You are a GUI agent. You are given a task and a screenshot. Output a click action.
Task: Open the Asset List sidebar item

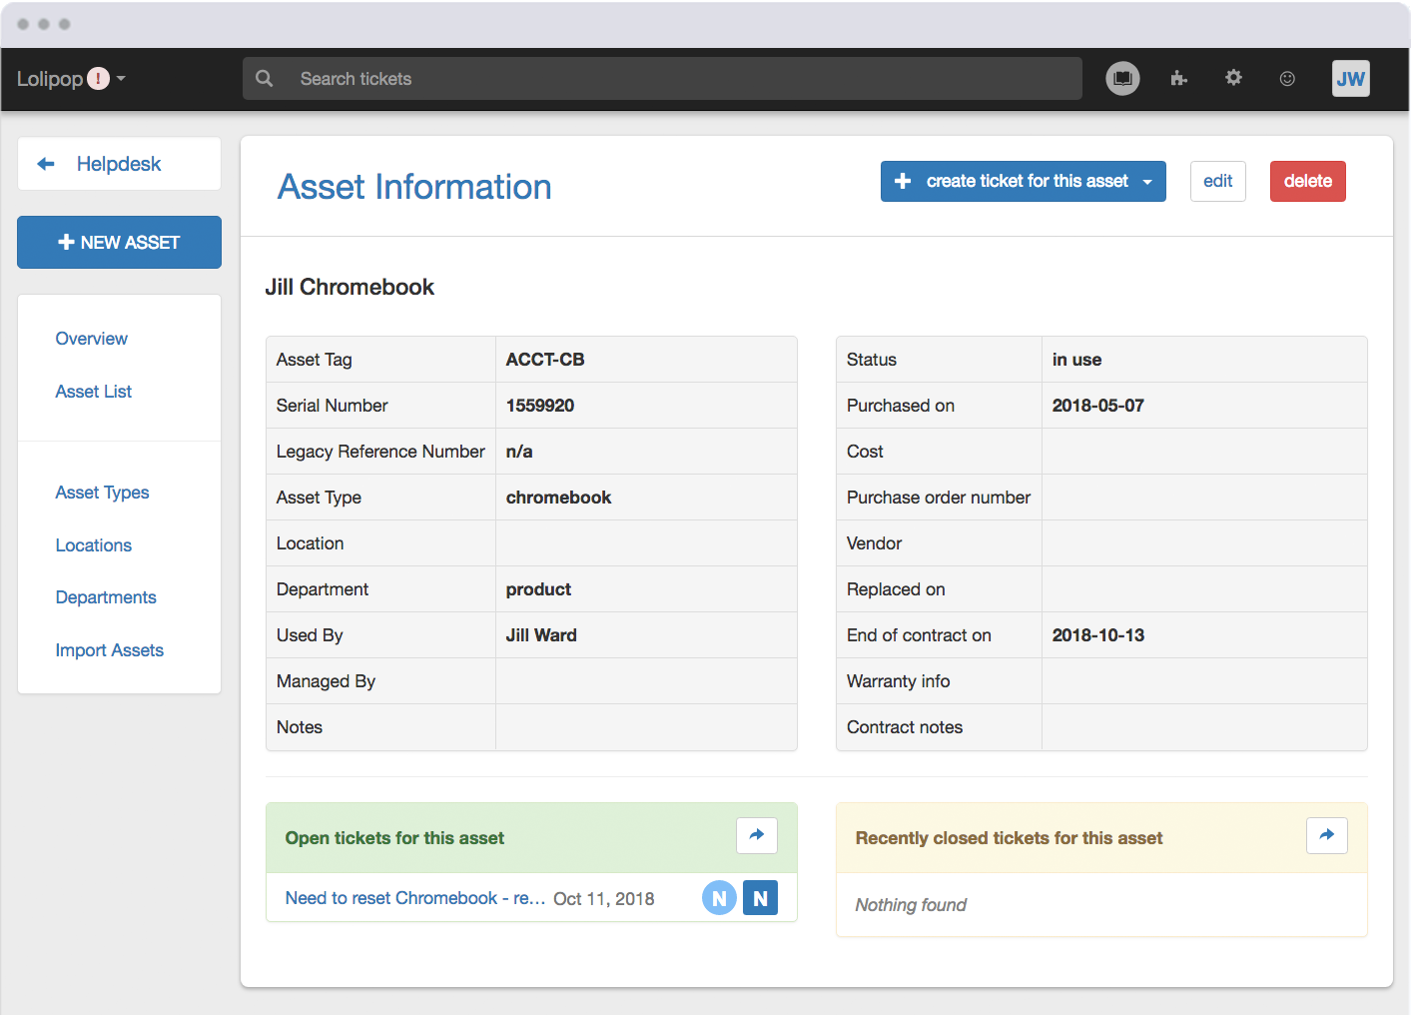click(94, 392)
